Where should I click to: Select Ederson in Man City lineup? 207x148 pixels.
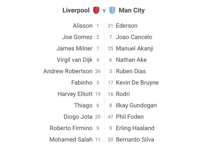pyautogui.click(x=127, y=26)
